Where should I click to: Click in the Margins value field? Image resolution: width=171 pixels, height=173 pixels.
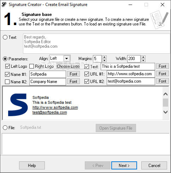[x=97, y=59]
